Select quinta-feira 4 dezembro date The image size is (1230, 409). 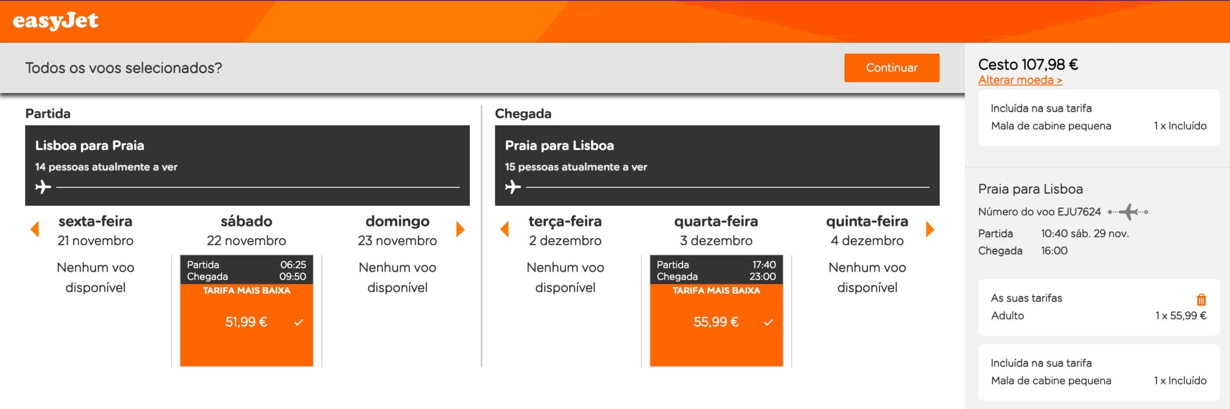867,230
